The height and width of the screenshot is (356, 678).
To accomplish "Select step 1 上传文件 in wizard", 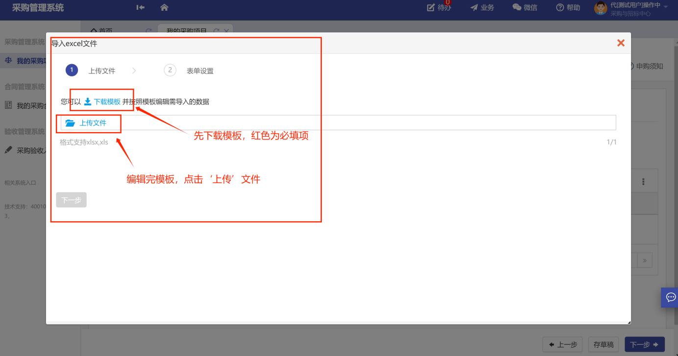I will (72, 71).
